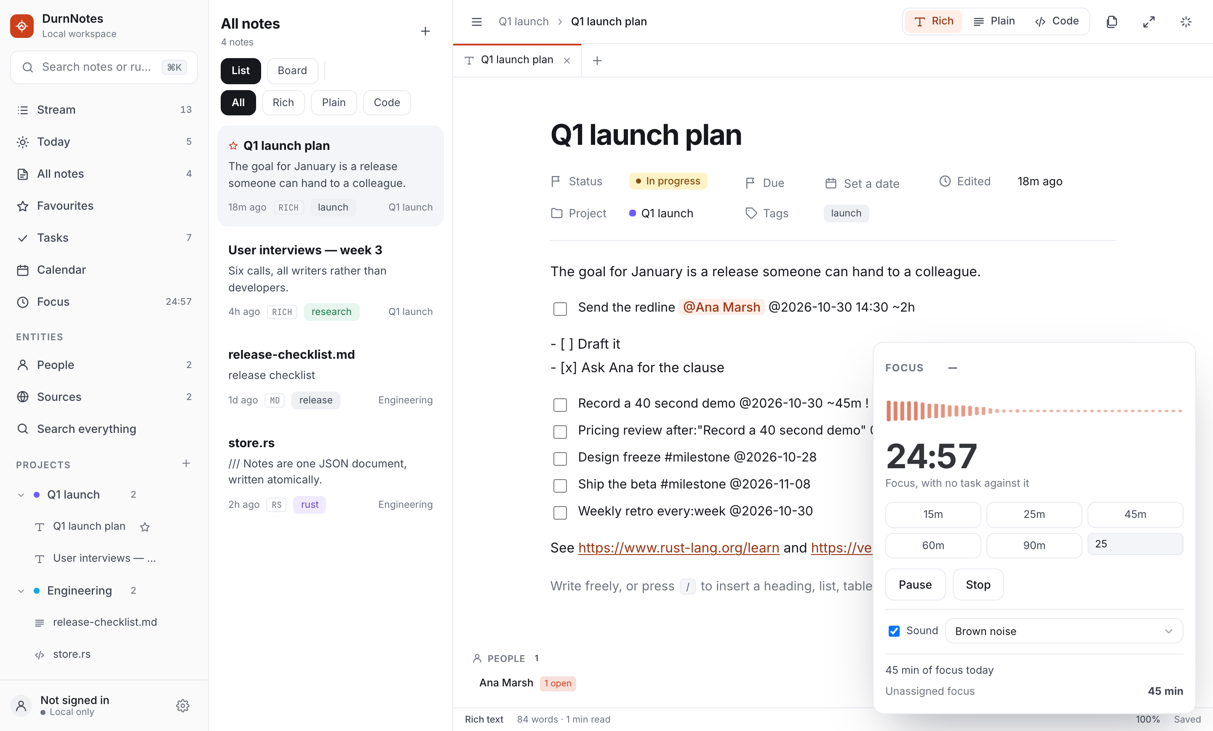The image size is (1213, 731).
Task: Add a new project with plus icon
Action: click(x=186, y=463)
